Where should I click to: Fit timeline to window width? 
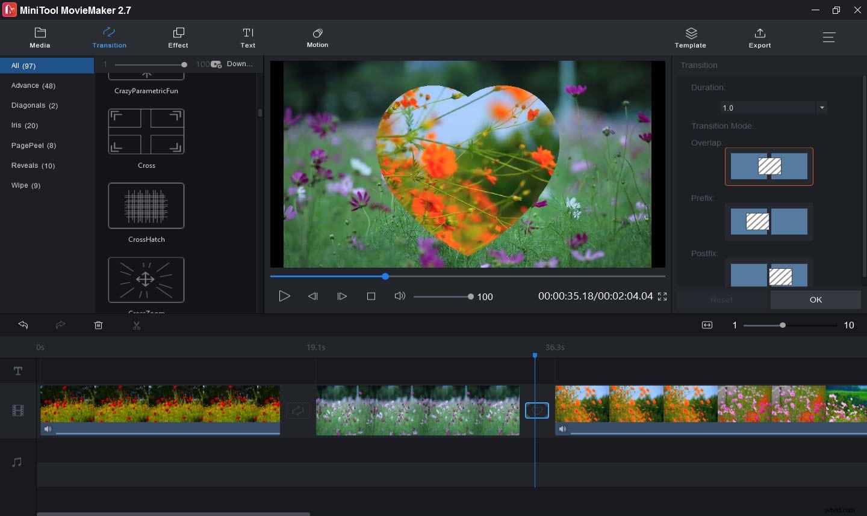point(707,325)
